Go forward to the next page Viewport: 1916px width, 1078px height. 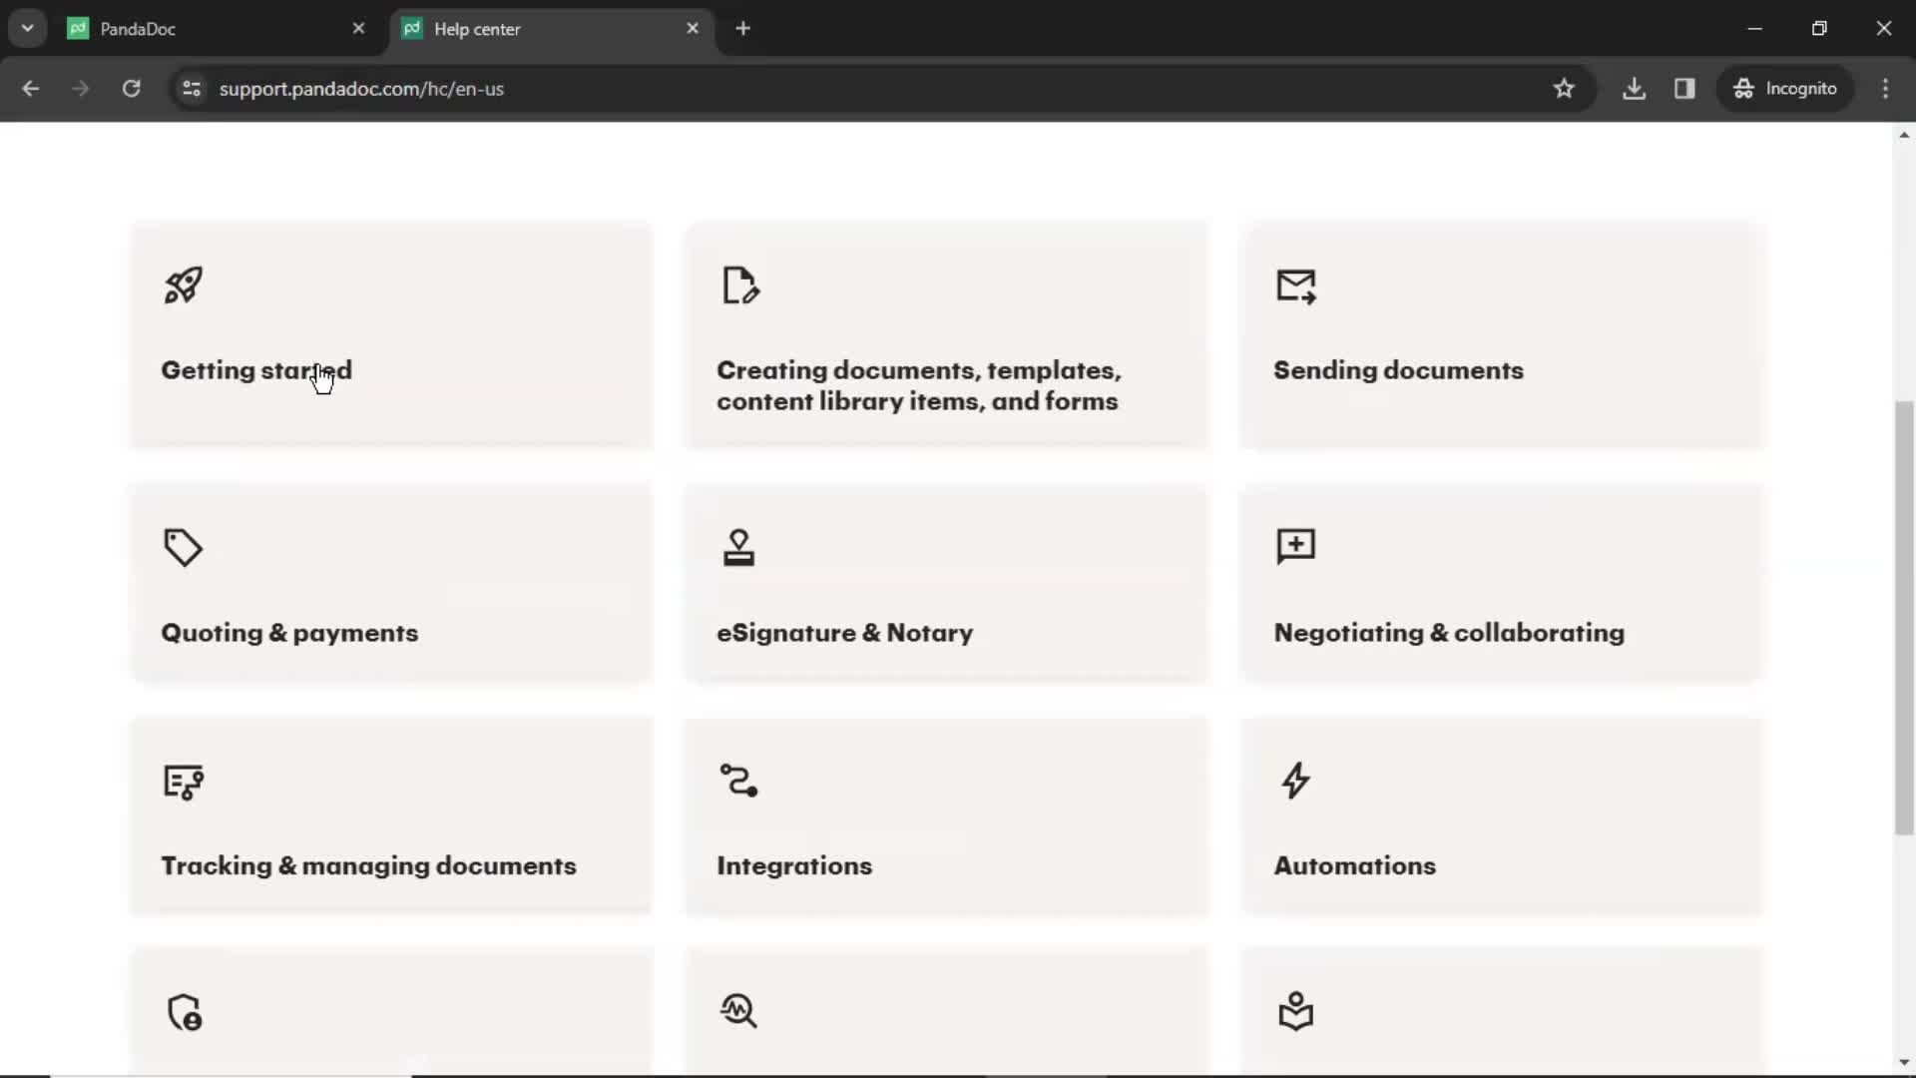click(81, 89)
